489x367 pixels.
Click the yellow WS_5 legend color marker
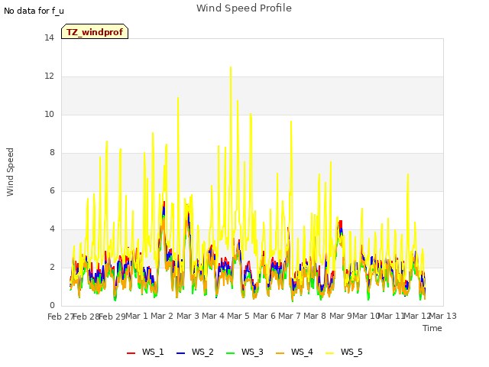pos(329,353)
